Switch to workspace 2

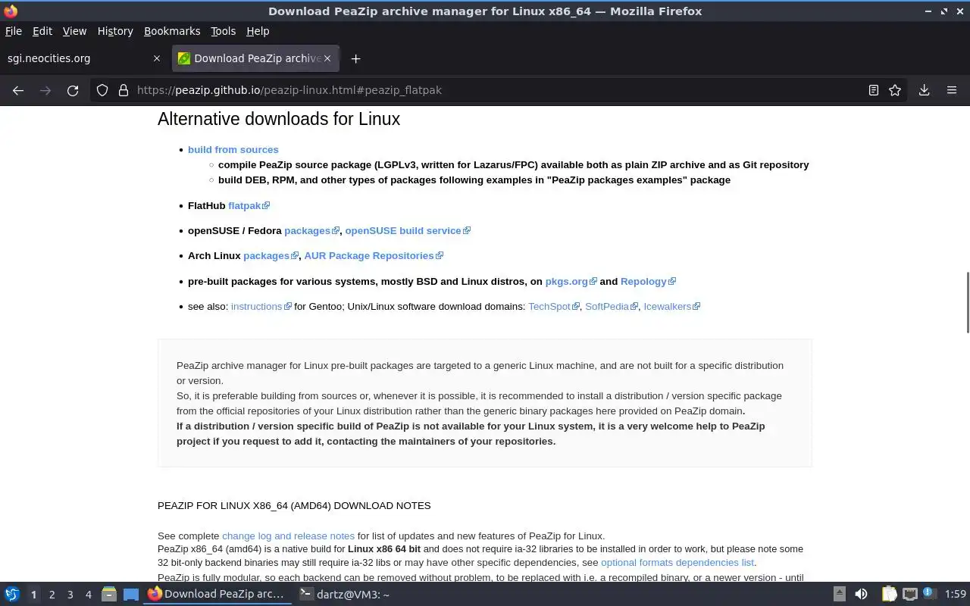coord(52,595)
